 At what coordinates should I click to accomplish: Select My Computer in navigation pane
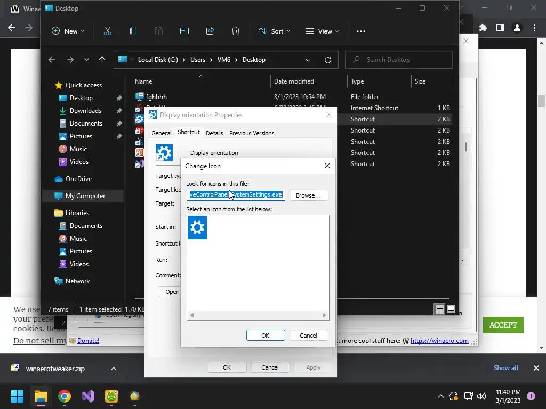(83, 196)
